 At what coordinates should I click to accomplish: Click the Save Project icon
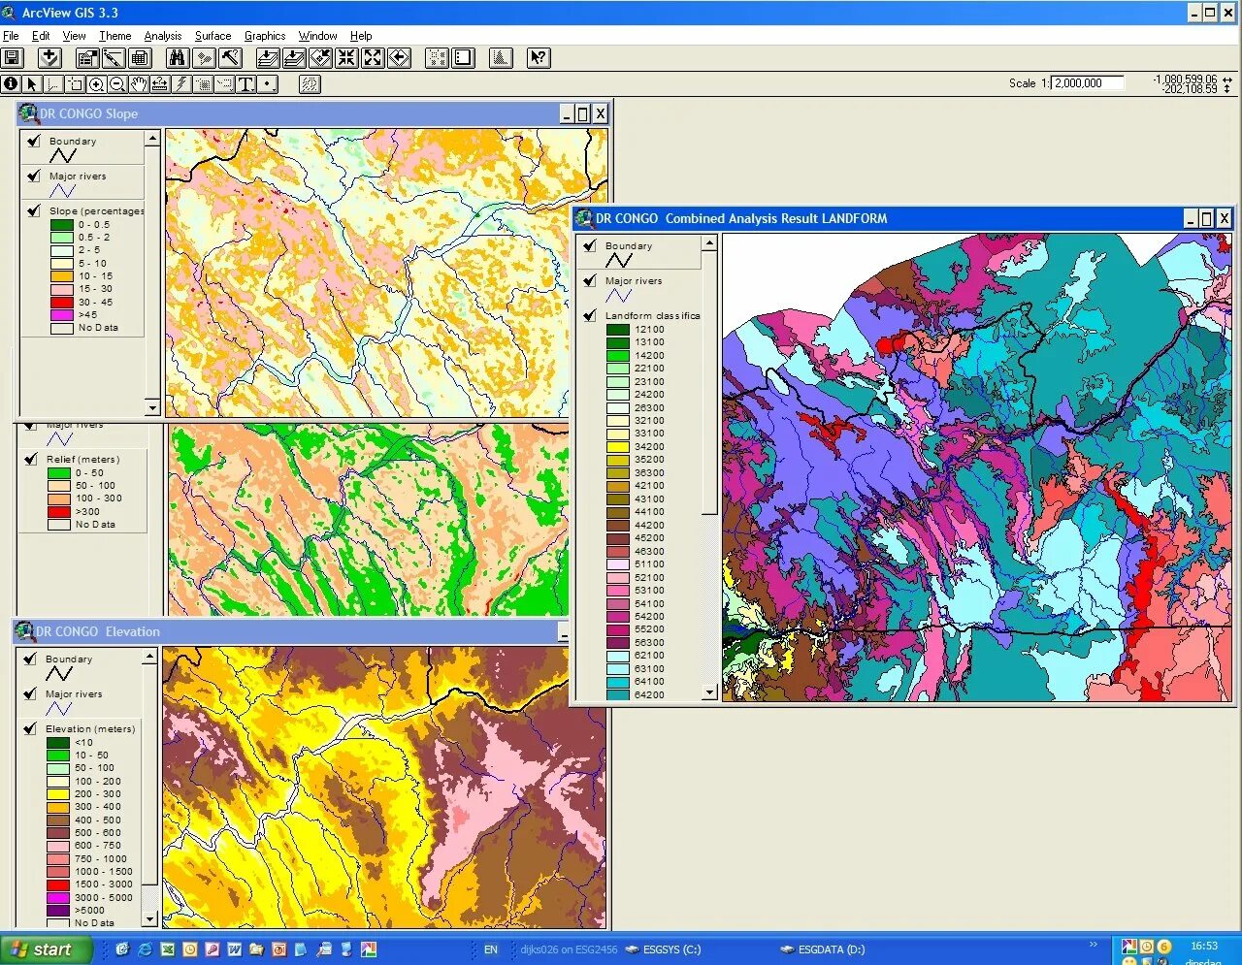coord(13,58)
